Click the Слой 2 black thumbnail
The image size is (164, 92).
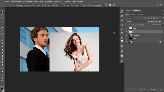pos(130,39)
